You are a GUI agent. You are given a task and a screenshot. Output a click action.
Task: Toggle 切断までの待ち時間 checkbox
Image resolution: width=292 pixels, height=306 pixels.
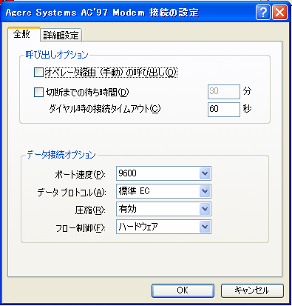(38, 93)
